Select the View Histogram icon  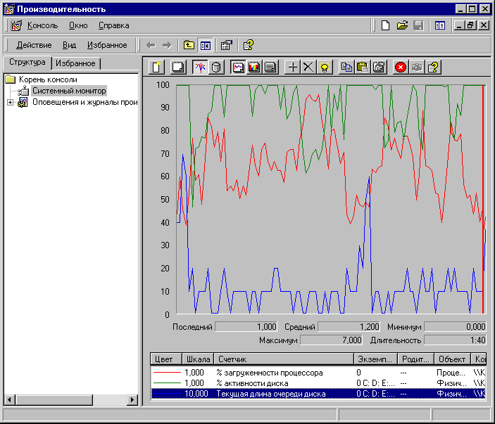[x=255, y=68]
